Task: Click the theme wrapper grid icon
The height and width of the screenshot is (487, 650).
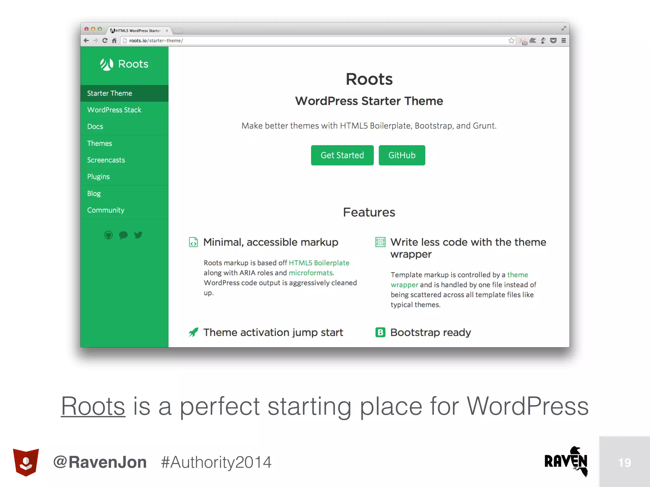Action: click(x=380, y=242)
